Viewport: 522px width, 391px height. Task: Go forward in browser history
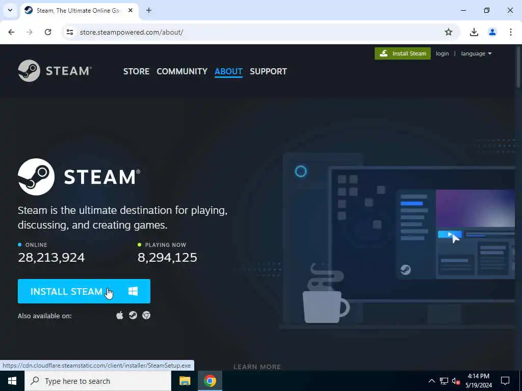pos(30,32)
